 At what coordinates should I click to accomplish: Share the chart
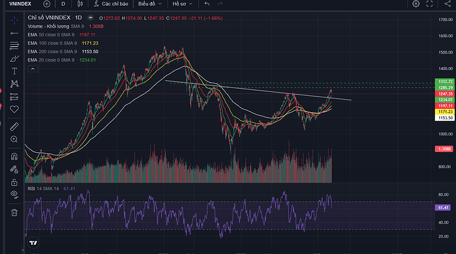(x=447, y=4)
